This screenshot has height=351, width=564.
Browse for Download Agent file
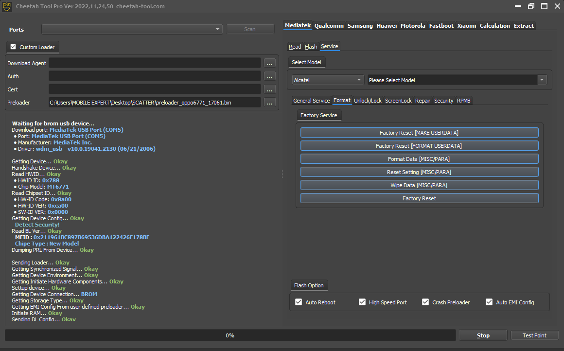pos(269,63)
